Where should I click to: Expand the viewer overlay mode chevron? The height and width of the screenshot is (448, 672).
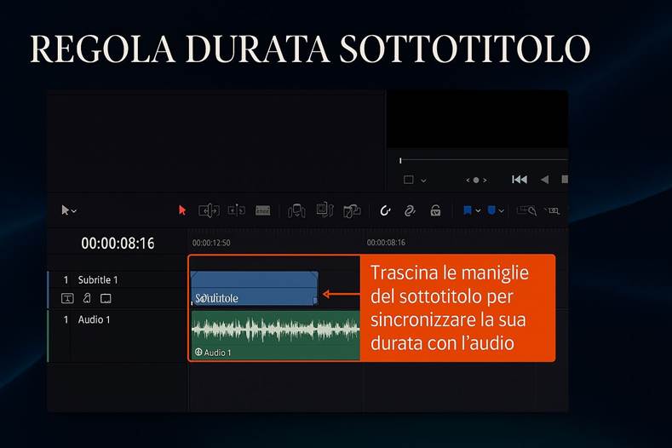pyautogui.click(x=423, y=181)
